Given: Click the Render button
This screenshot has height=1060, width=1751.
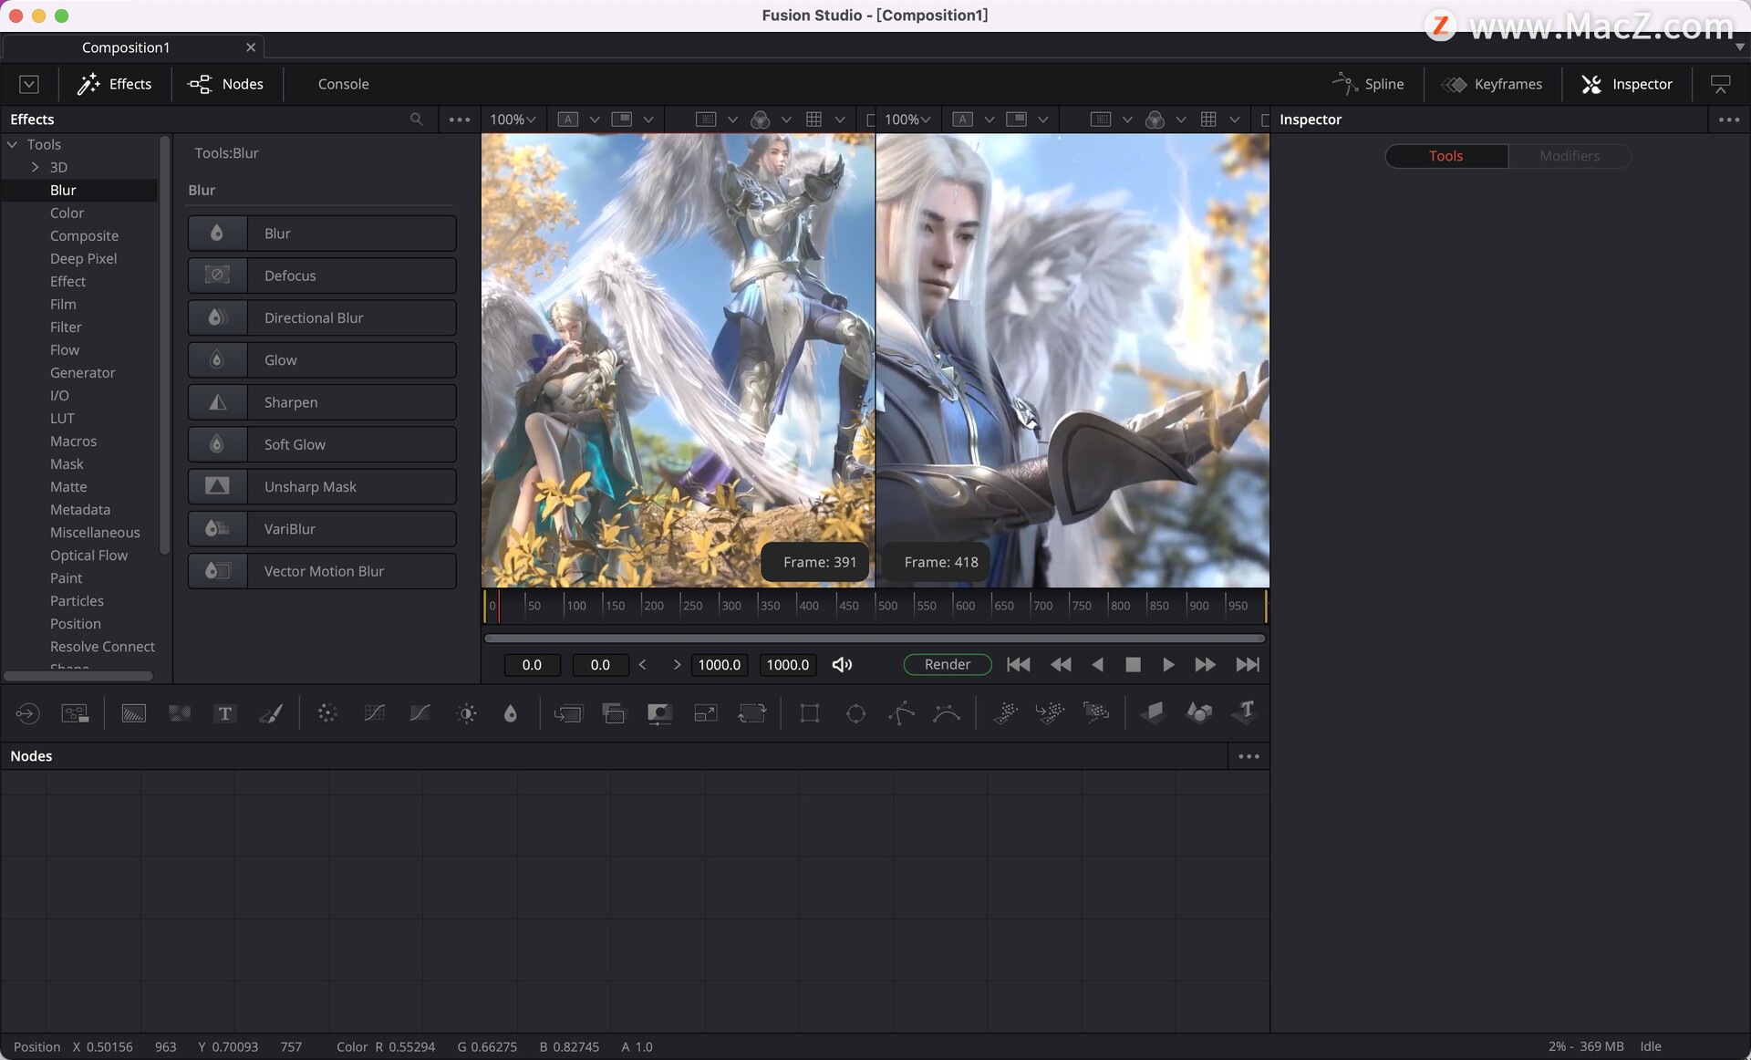Looking at the screenshot, I should (947, 664).
